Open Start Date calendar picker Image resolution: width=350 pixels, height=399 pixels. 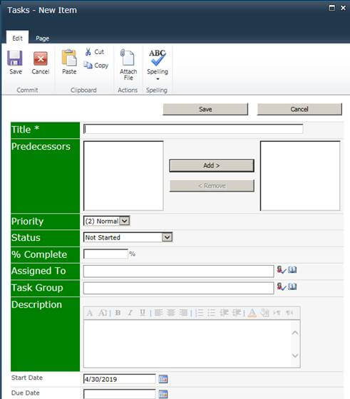pyautogui.click(x=163, y=379)
